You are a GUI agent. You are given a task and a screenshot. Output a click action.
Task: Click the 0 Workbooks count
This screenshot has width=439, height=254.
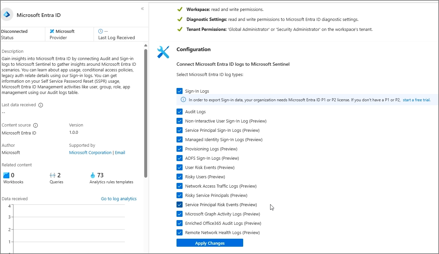(x=13, y=175)
